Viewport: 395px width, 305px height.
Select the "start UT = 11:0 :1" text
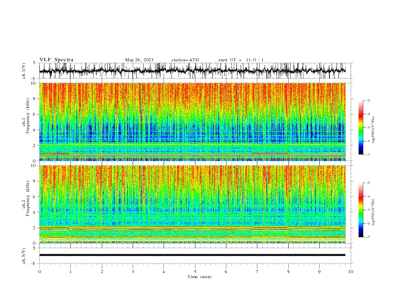(241, 60)
